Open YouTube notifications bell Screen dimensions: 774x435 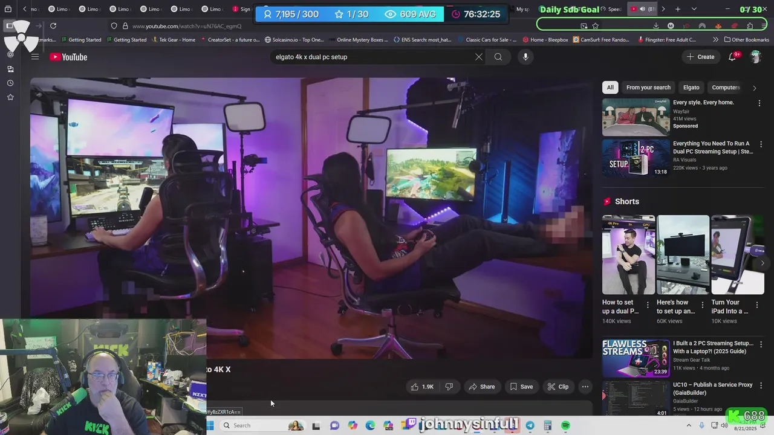(x=732, y=57)
